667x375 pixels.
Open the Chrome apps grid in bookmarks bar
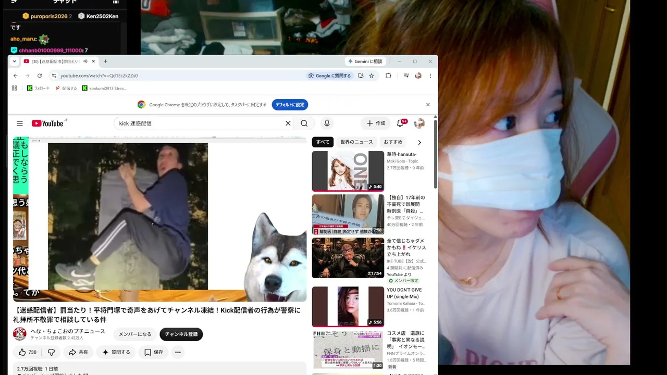point(15,88)
